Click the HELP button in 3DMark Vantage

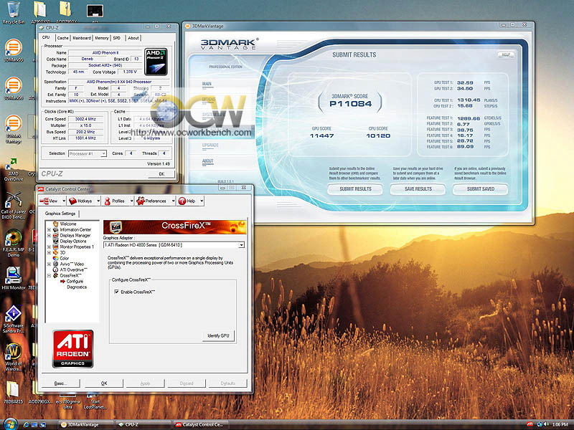coord(506,54)
